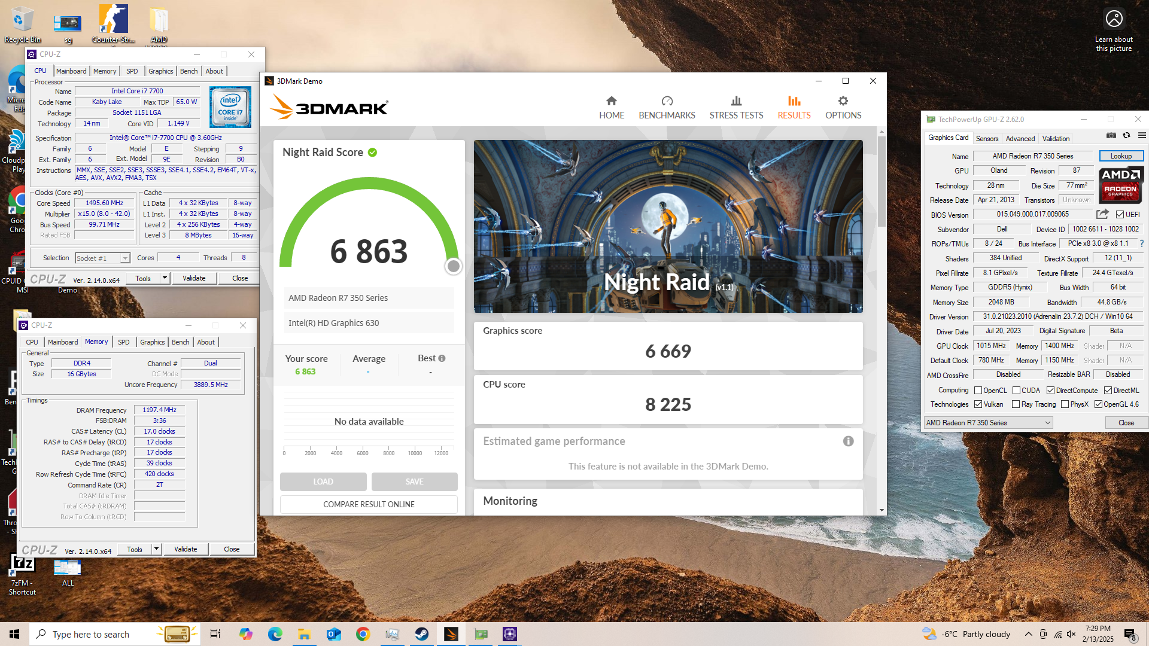Open the notification center with 8 alerts
This screenshot has width=1149, height=646.
pyautogui.click(x=1130, y=635)
